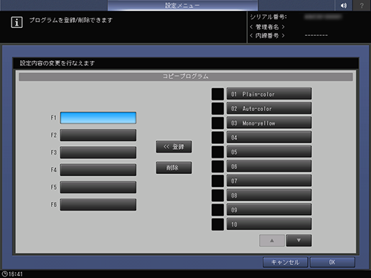371x278 pixels.
Task: Click black indicator box beside slot 07
Action: click(x=217, y=181)
